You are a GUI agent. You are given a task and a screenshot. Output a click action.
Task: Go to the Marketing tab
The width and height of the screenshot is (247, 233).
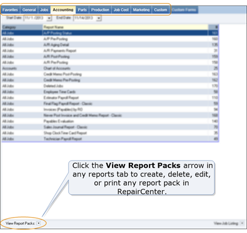click(141, 10)
